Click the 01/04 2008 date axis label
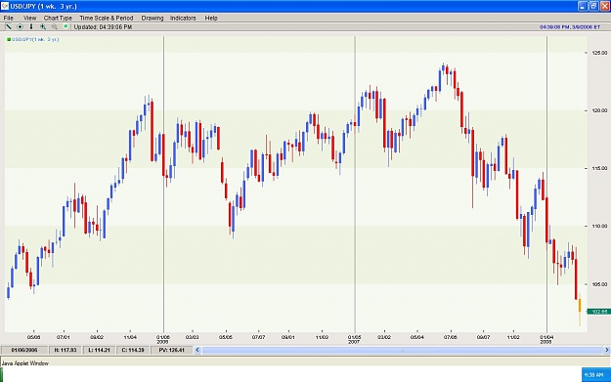Screen dimensions: 611x382 (x=546, y=339)
